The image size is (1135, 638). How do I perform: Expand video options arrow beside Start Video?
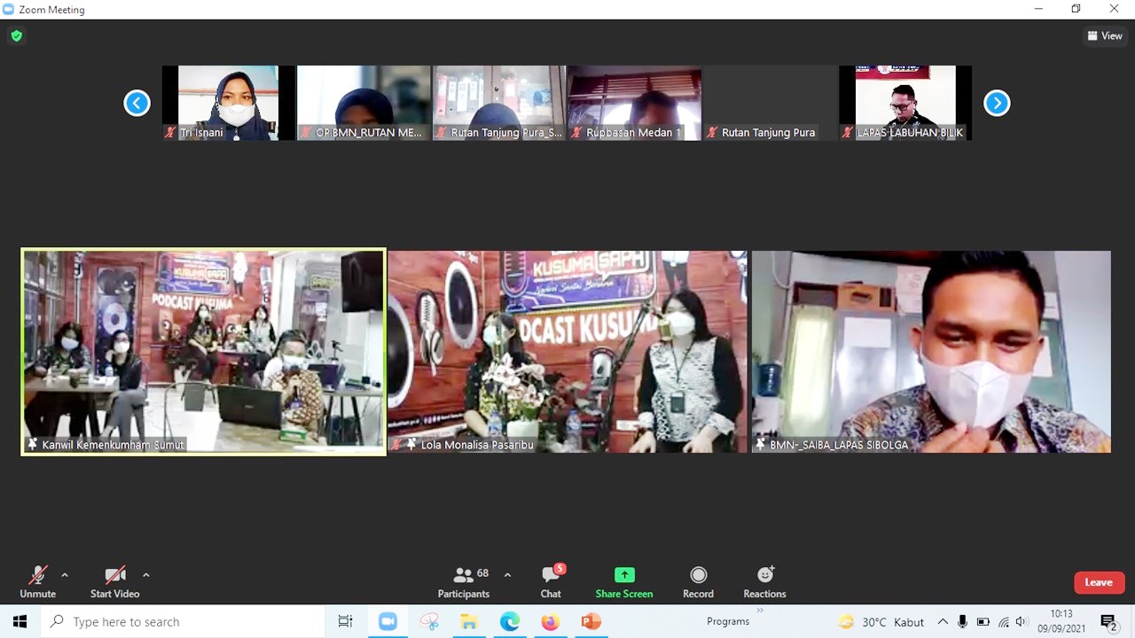(x=146, y=575)
